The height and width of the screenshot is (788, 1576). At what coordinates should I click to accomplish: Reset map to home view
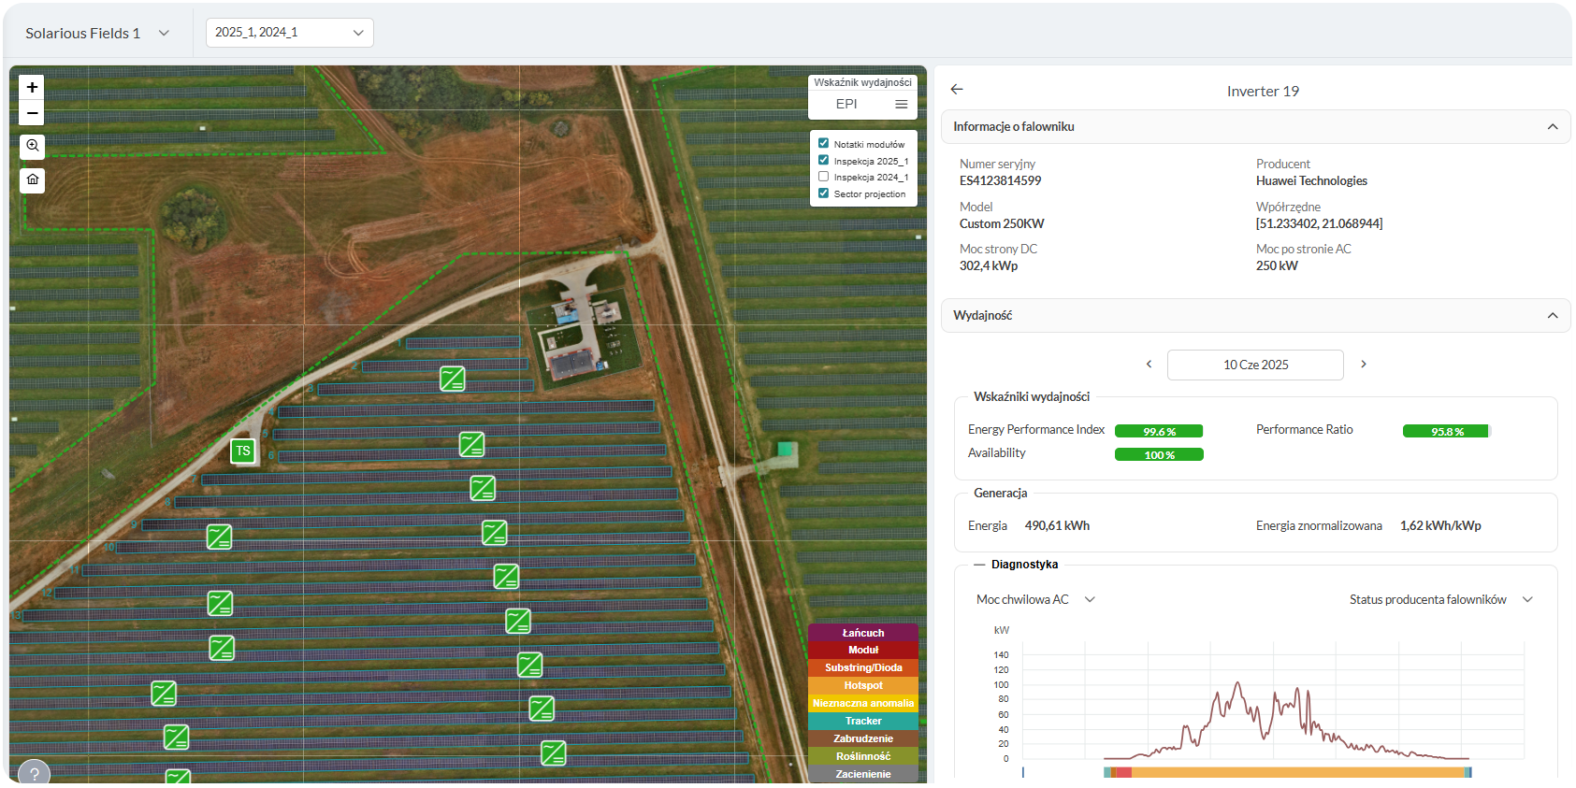pos(32,179)
